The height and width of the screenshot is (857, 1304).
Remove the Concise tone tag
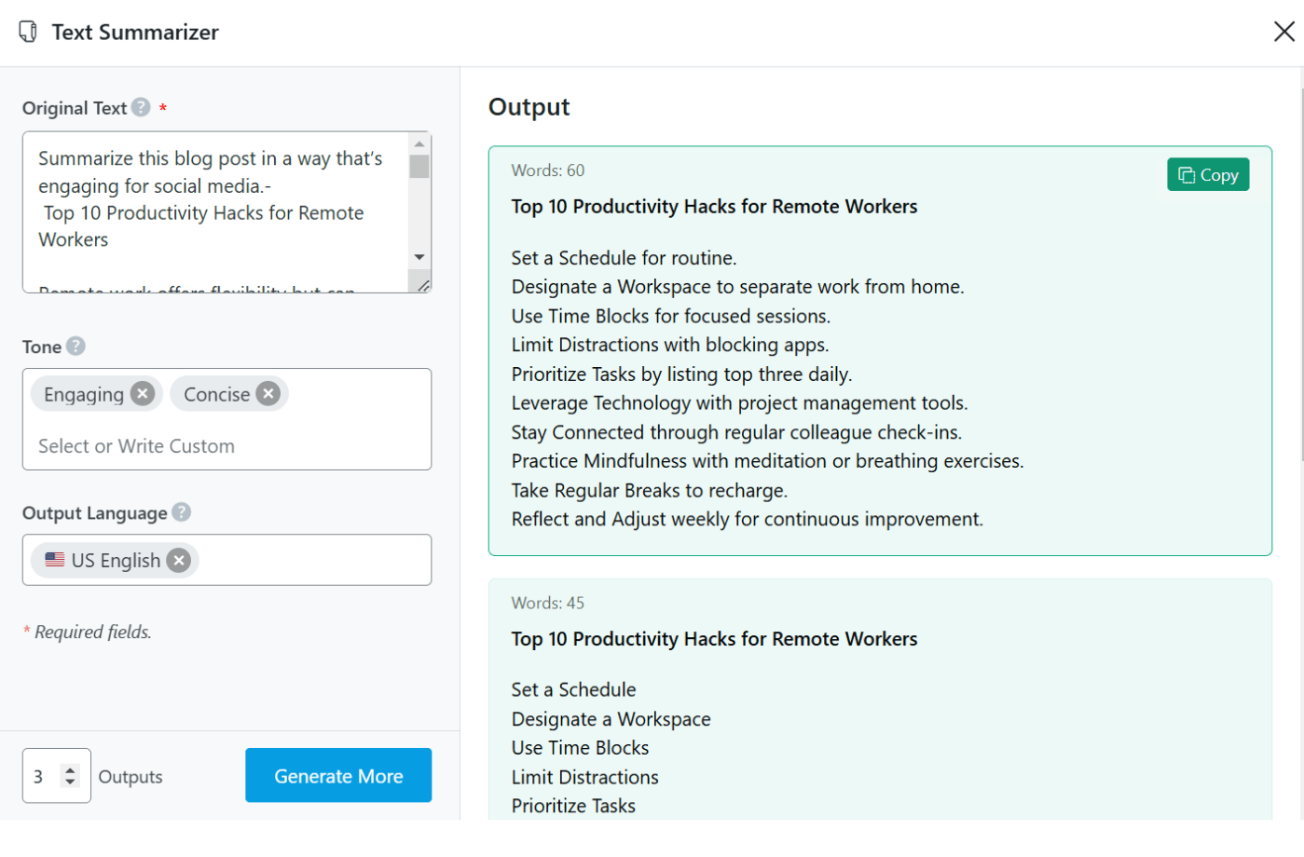[268, 394]
